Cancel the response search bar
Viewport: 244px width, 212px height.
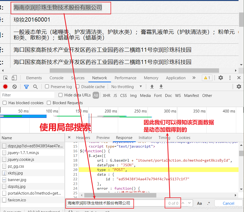click(x=228, y=203)
